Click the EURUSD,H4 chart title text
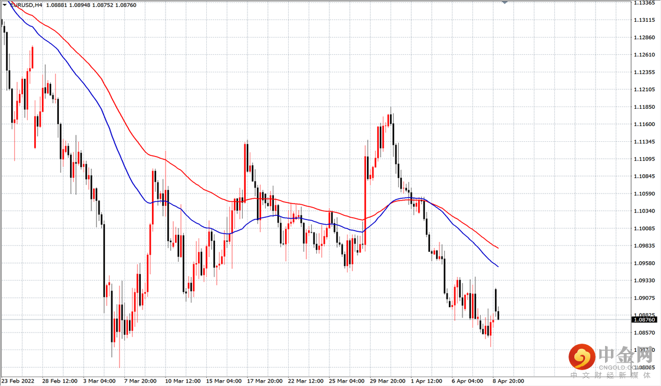This screenshot has width=661, height=386. coord(26,5)
